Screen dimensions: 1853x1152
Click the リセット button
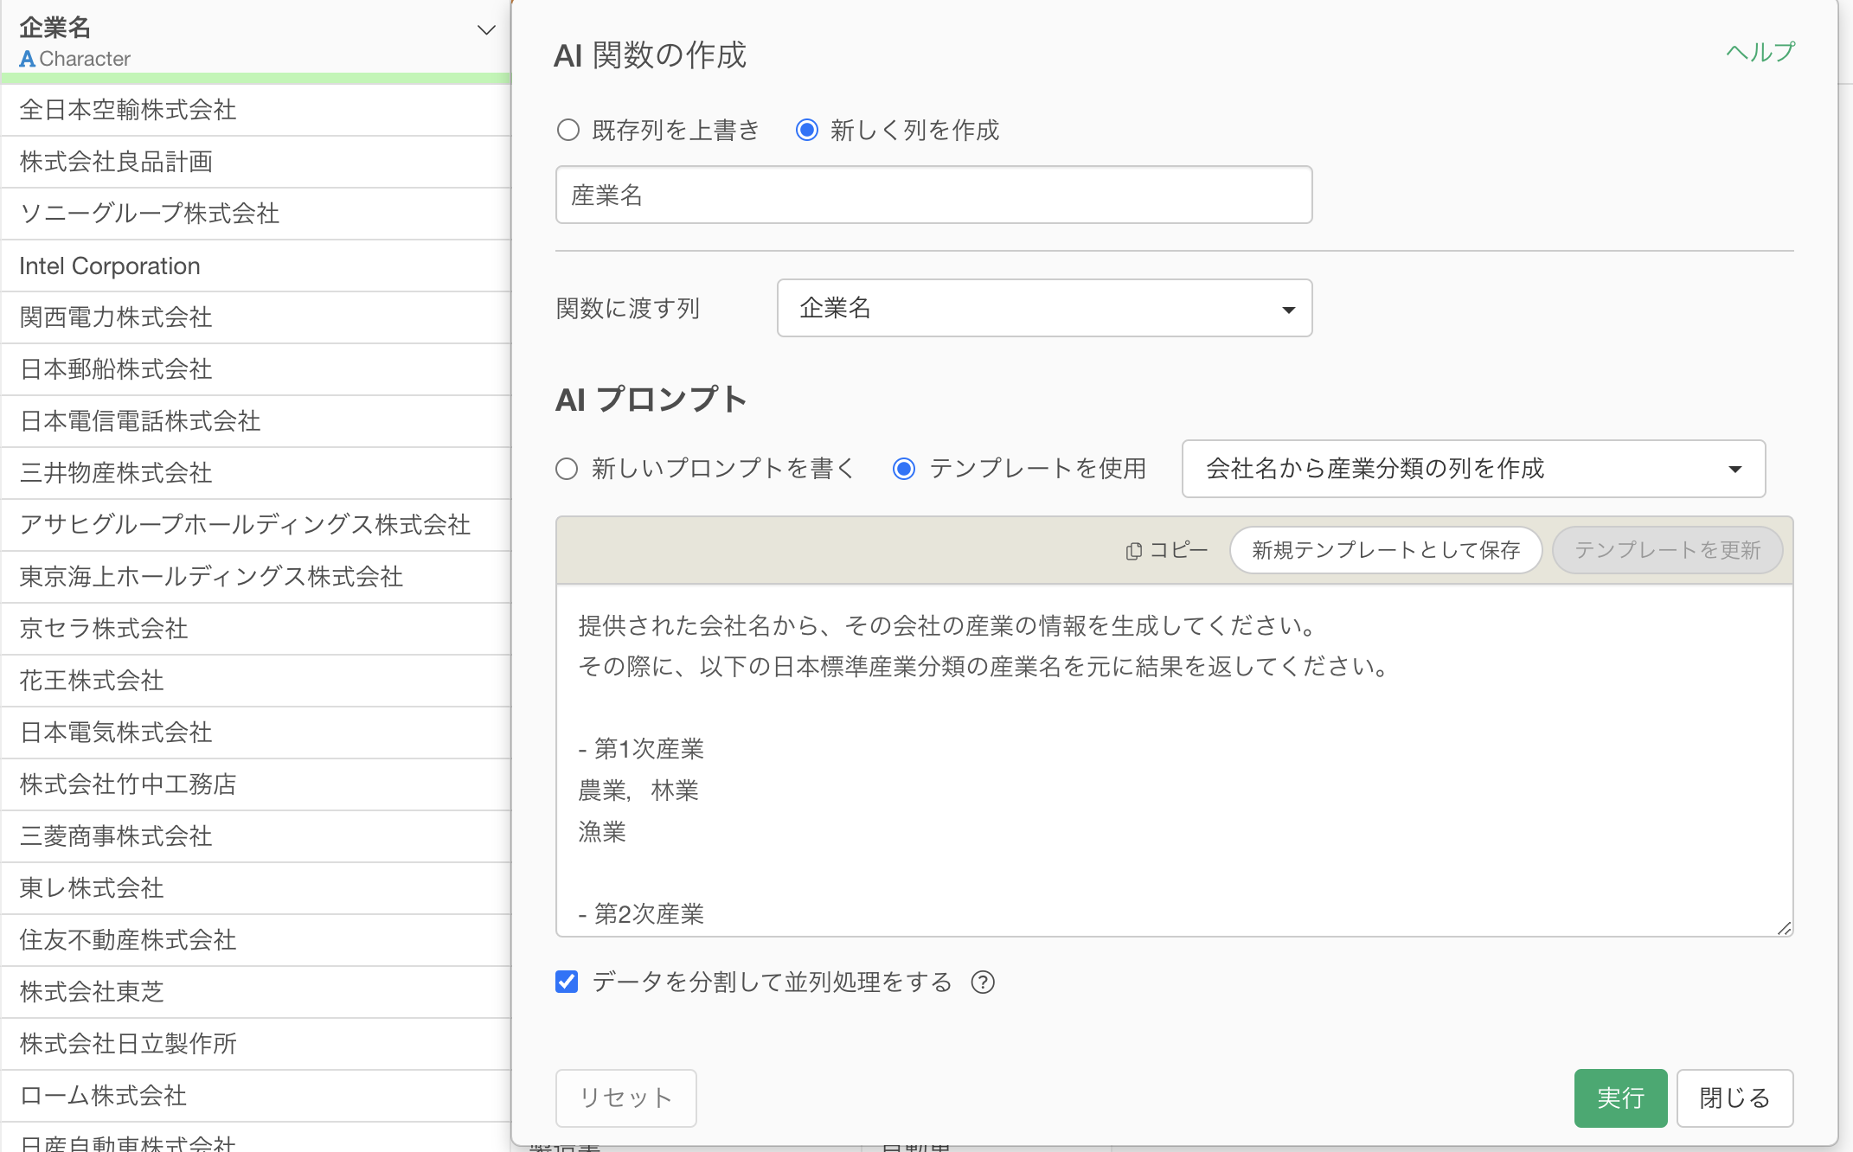(625, 1098)
